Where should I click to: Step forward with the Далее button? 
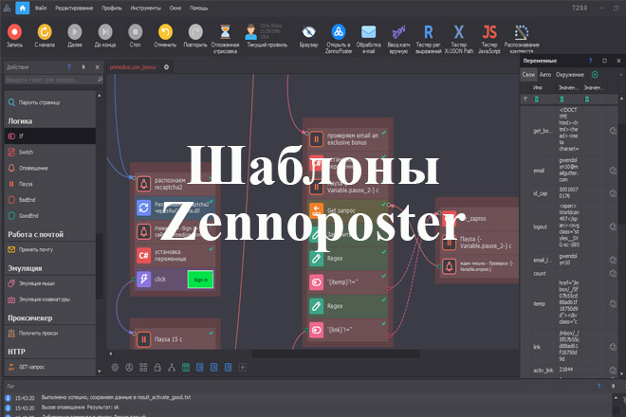[x=75, y=35]
